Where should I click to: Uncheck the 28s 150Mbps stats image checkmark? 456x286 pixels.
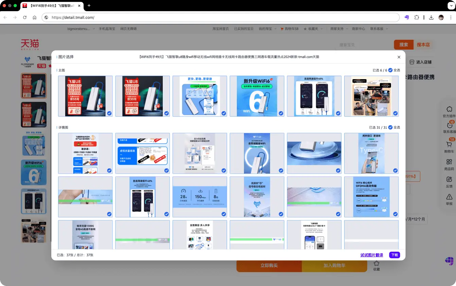[x=224, y=214]
